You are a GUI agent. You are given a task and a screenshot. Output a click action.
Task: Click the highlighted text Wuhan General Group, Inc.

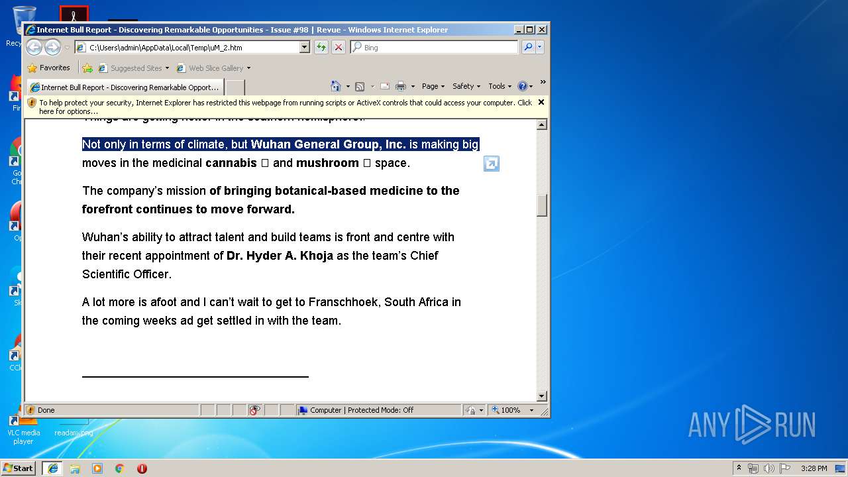328,144
